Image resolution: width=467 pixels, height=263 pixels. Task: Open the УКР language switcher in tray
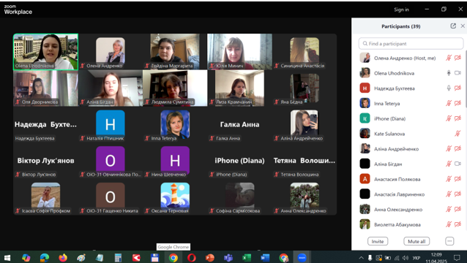click(416, 258)
